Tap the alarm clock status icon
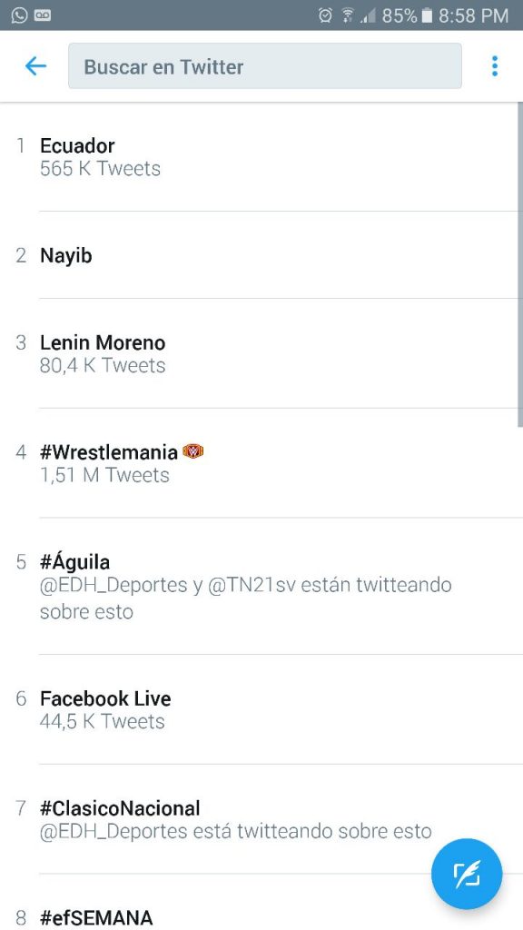523x930 pixels. [x=325, y=15]
